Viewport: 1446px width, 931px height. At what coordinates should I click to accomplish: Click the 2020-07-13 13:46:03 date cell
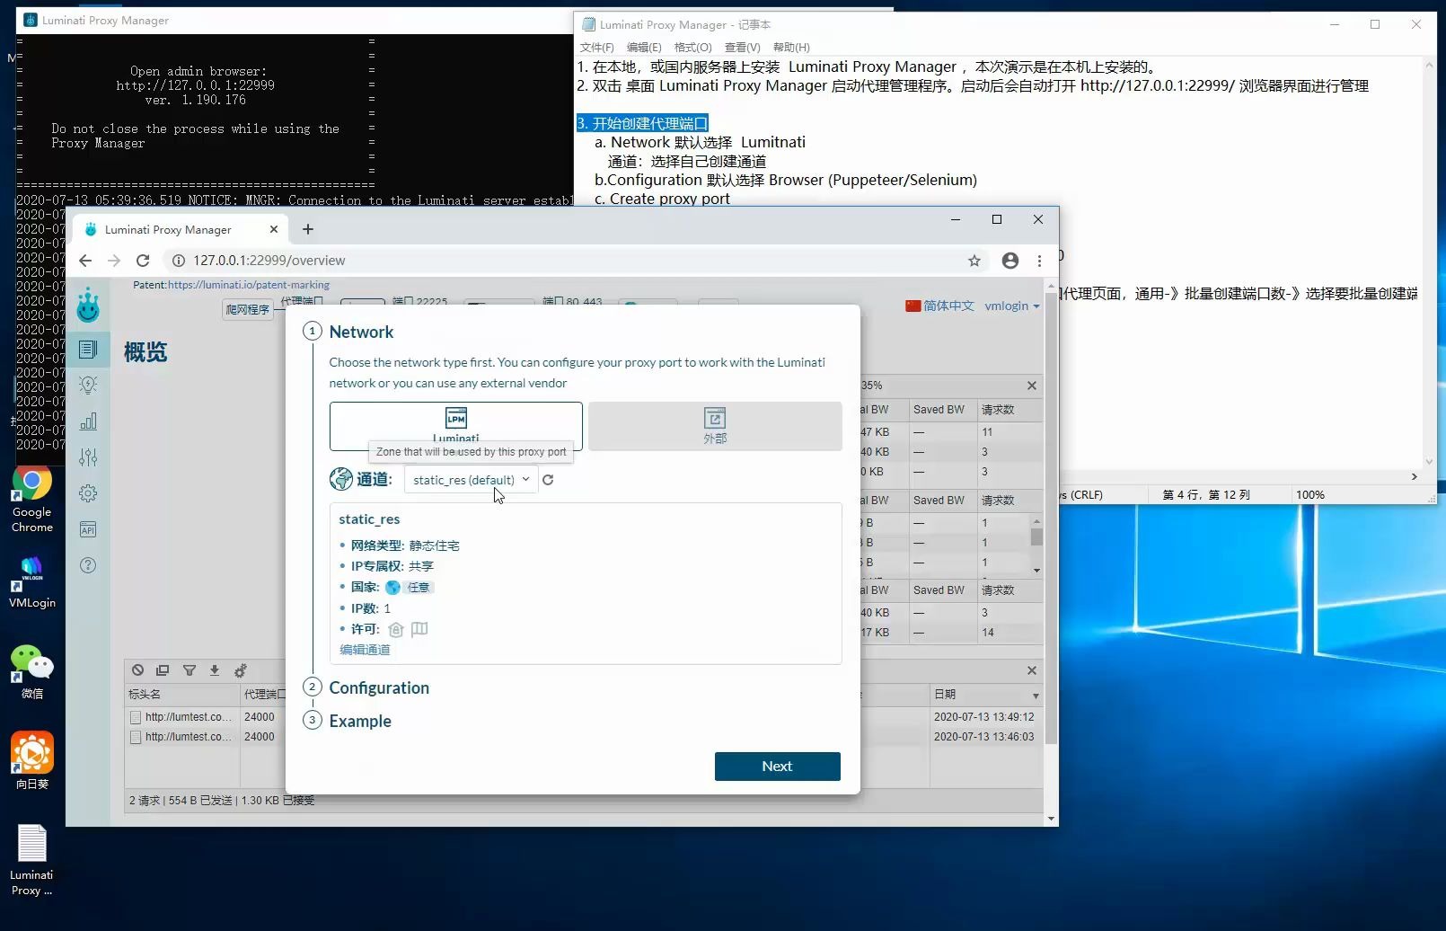[x=983, y=737]
